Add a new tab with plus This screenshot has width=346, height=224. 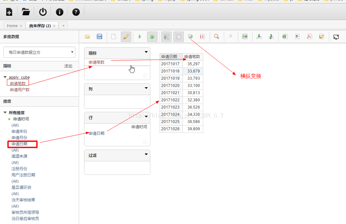coord(64,26)
